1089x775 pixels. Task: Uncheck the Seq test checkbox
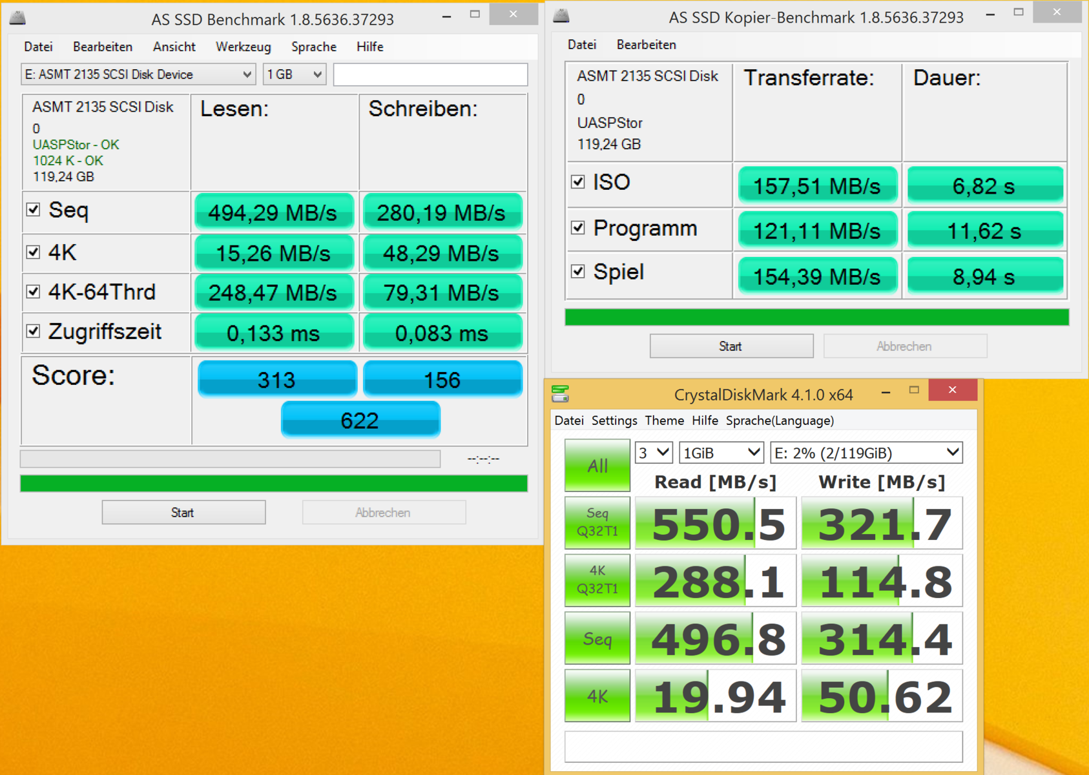(34, 209)
